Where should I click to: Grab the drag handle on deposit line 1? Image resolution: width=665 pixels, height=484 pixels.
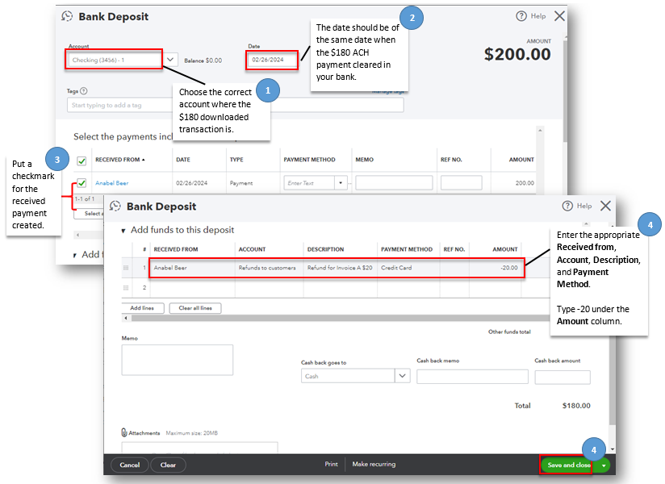point(126,266)
